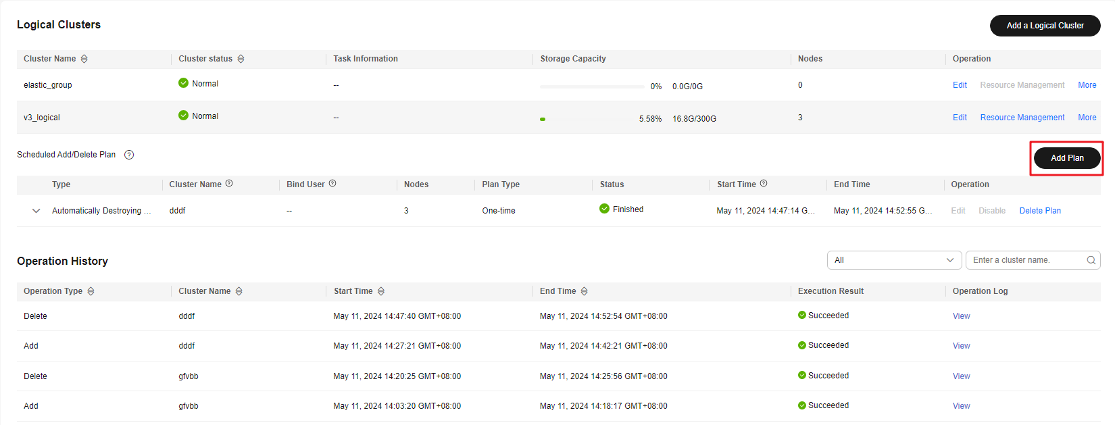This screenshot has width=1115, height=425.
Task: Click end time May 11, 2024 14:18:17
Action: [603, 406]
